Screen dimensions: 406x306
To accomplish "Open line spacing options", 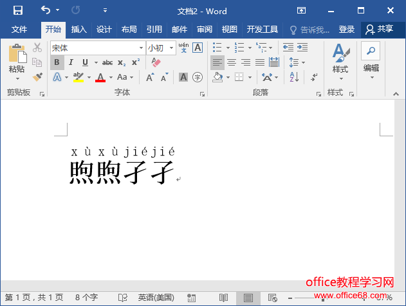I will (297, 62).
